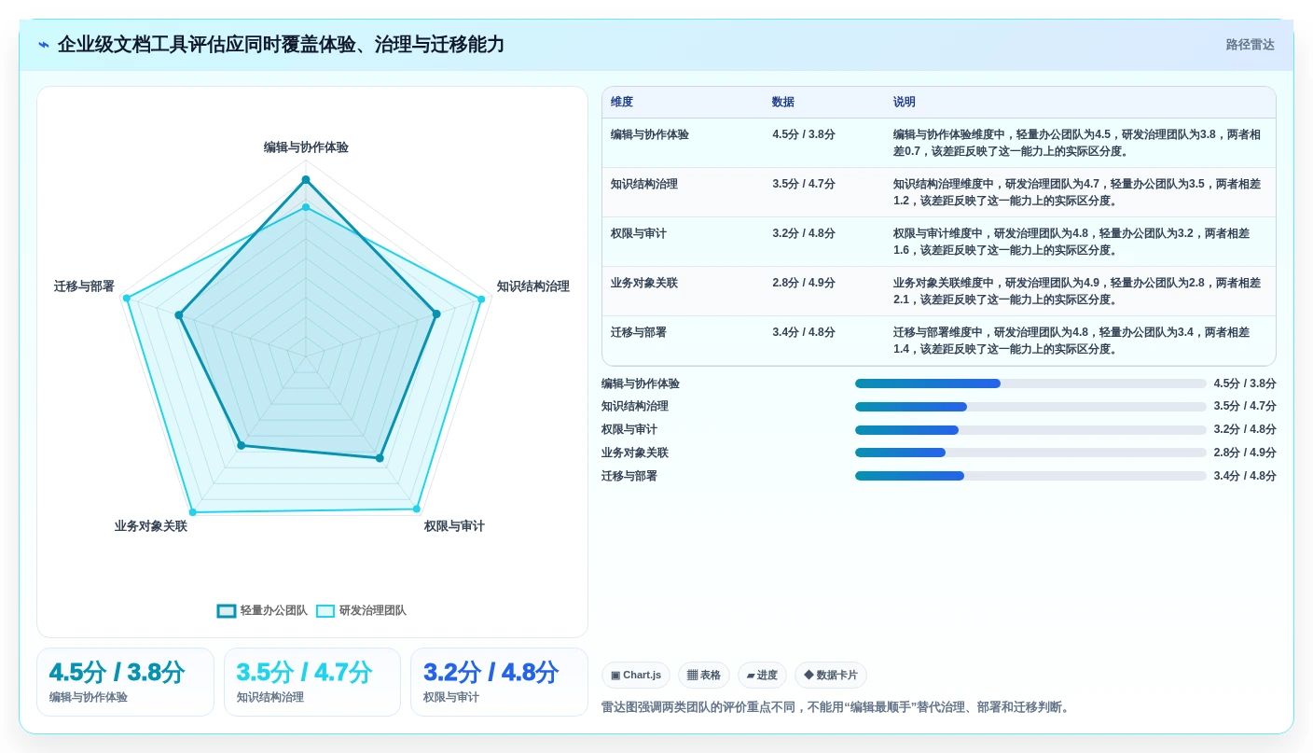Viewport: 1313px width, 753px height.
Task: Click radar axis label 知识结构治理
Action: tap(532, 286)
